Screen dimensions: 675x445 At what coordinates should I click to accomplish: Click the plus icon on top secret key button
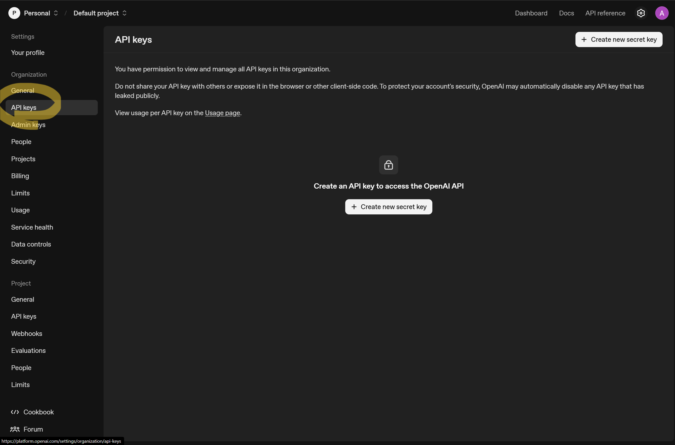point(584,39)
